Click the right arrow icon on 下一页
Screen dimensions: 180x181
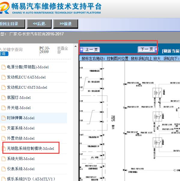click(x=156, y=49)
